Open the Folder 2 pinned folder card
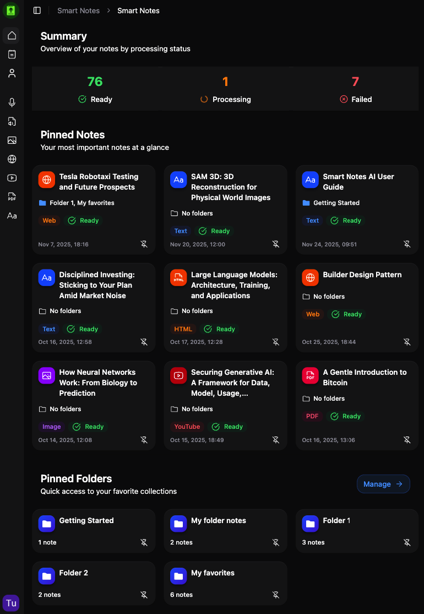The width and height of the screenshot is (424, 614). (x=94, y=583)
